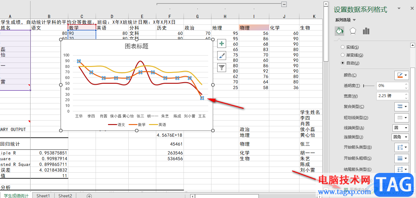Click 王五 axis label on chart
This screenshot has height=198, width=416.
coord(202,116)
